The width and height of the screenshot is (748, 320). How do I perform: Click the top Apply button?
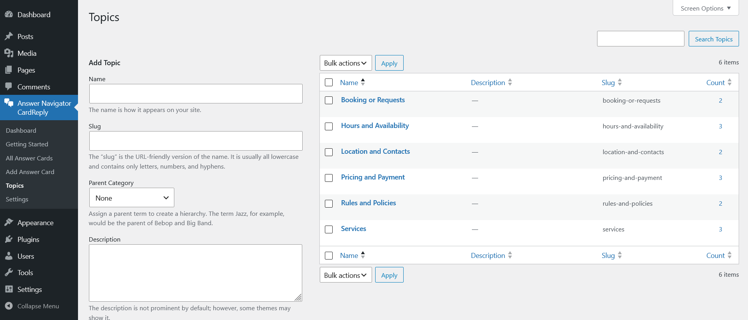tap(389, 63)
